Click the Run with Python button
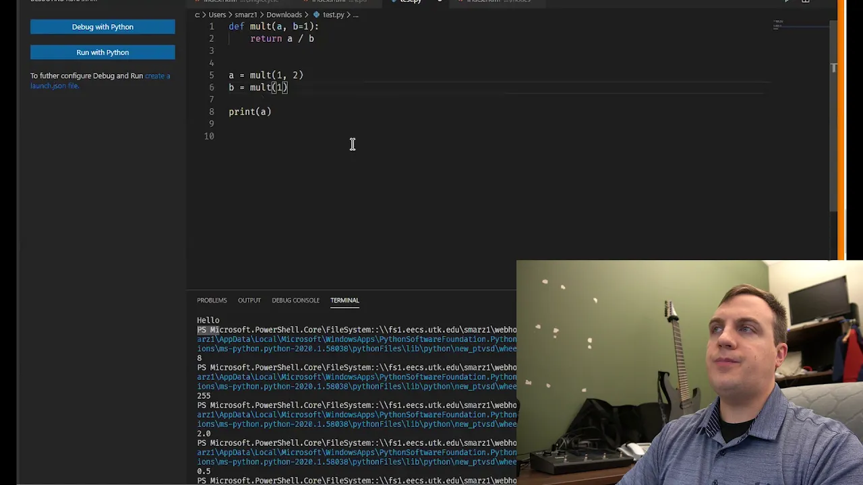The image size is (863, 485). click(x=102, y=53)
